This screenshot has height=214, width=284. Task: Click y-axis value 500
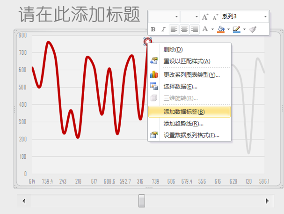pyautogui.click(x=22, y=87)
